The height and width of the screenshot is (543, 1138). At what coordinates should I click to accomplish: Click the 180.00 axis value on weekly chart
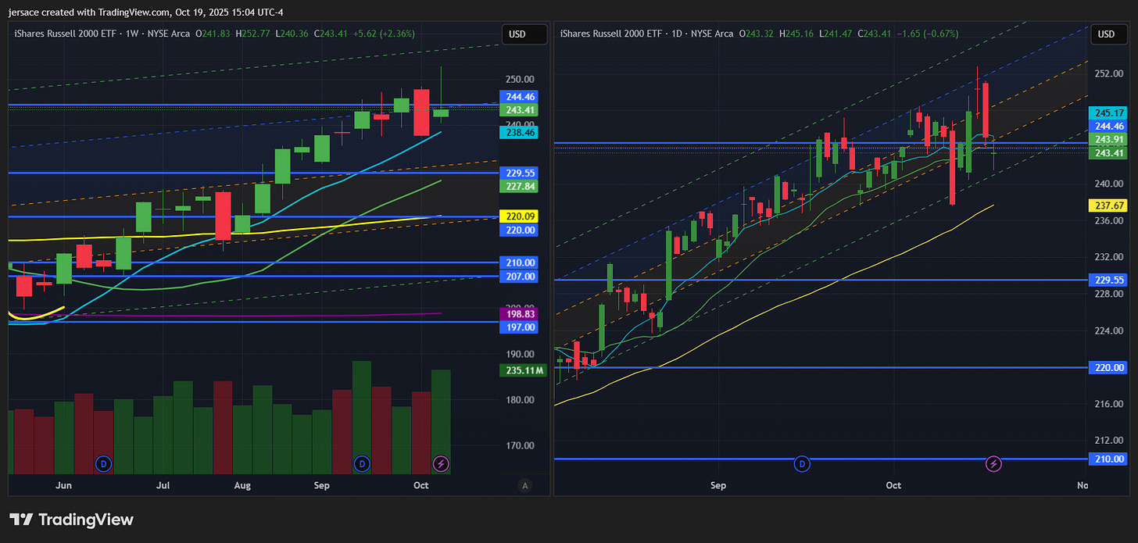pos(520,400)
